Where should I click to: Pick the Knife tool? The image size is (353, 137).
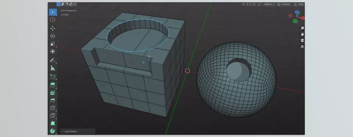(53, 116)
